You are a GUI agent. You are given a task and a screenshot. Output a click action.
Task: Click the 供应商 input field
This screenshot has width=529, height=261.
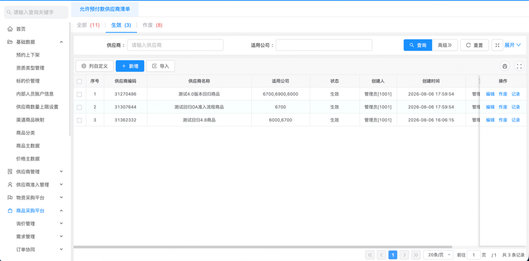coord(175,45)
